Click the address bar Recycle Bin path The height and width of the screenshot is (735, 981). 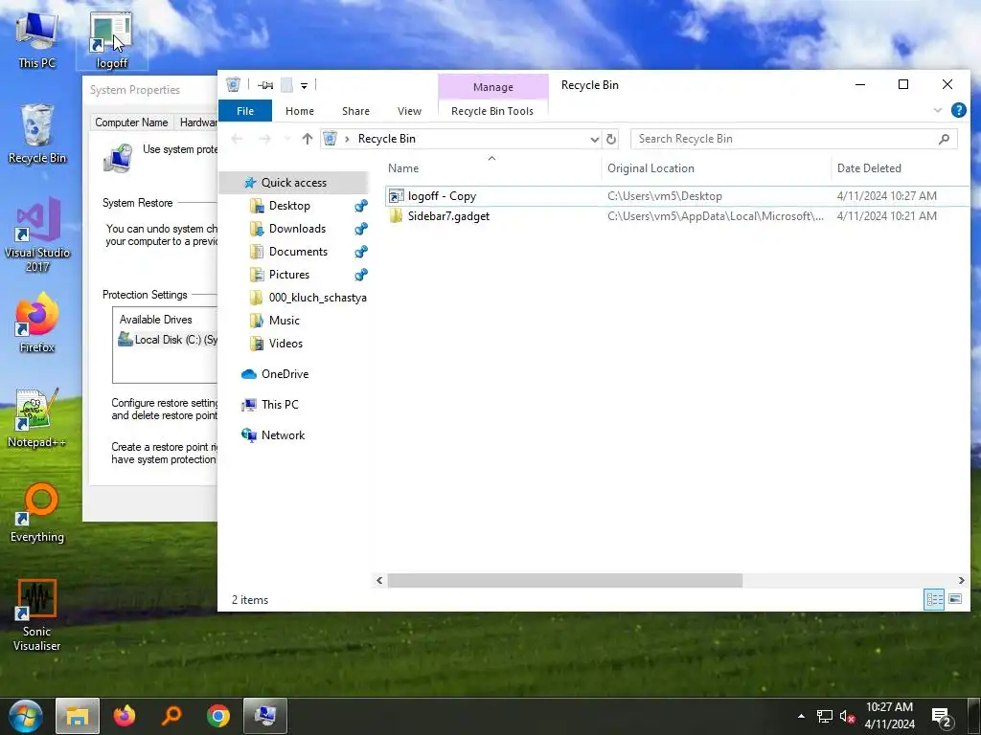click(x=387, y=139)
